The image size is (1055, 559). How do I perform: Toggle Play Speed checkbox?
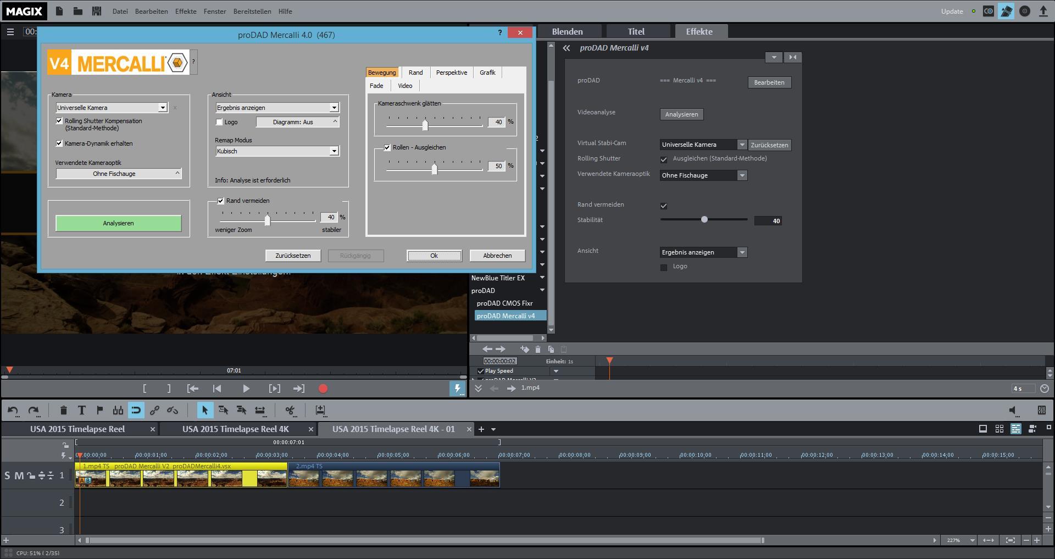coord(481,371)
